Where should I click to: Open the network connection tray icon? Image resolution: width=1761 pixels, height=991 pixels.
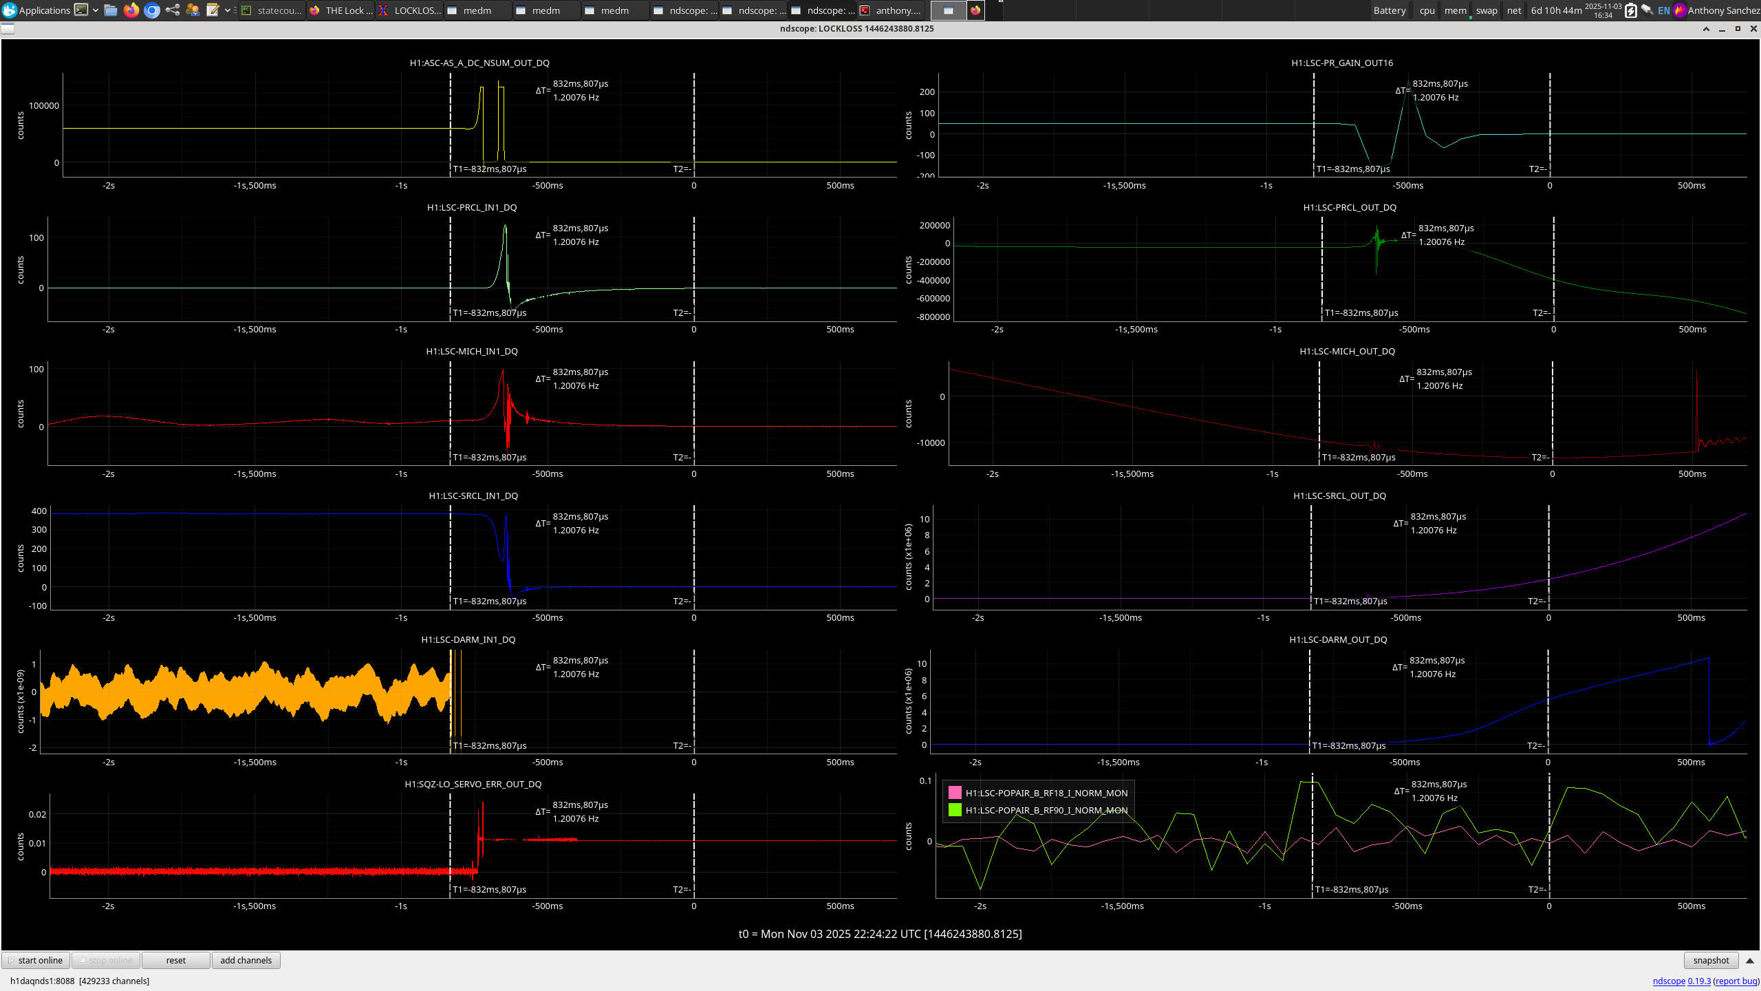(x=1647, y=10)
